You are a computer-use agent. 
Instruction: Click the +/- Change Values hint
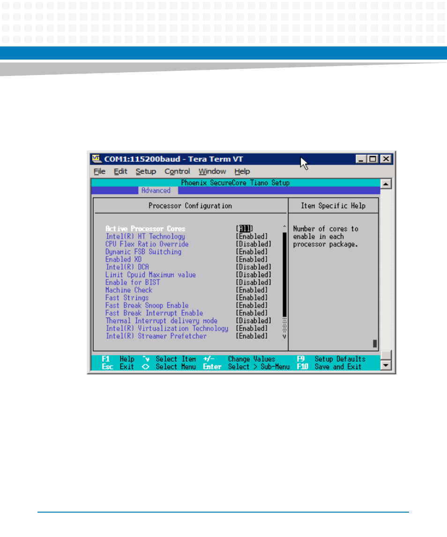point(239,359)
